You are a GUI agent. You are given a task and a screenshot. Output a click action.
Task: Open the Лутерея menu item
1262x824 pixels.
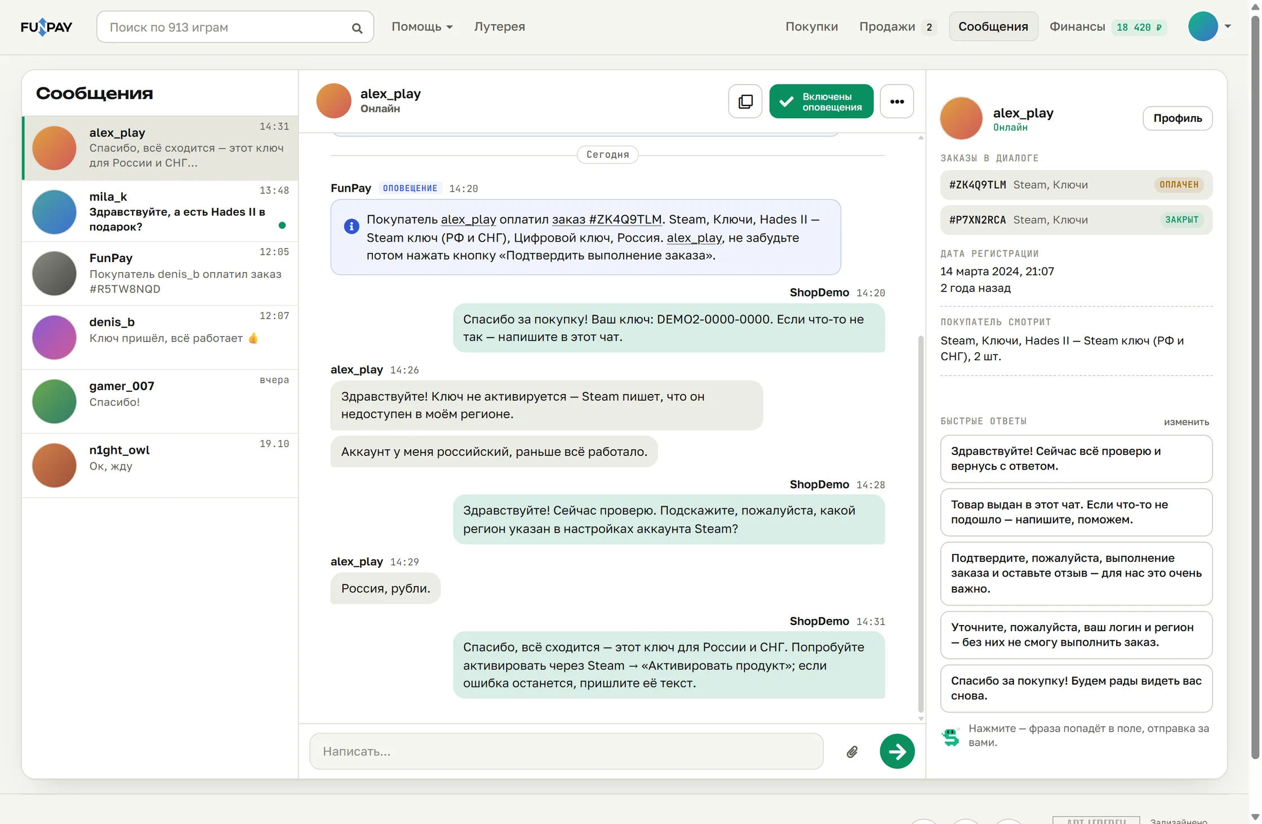tap(499, 27)
